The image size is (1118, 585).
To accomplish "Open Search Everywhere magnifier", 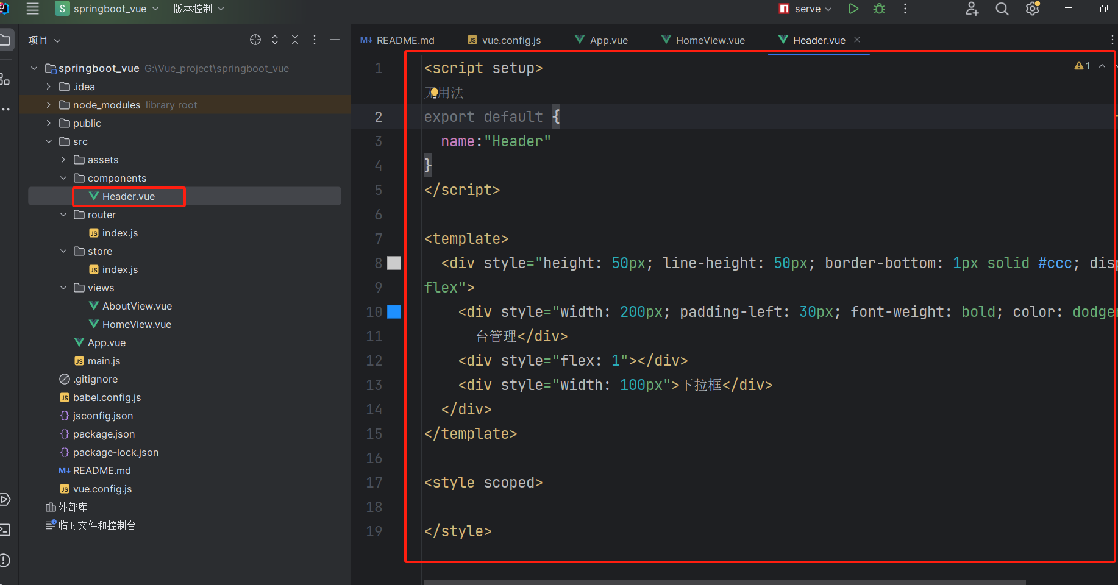I will pos(1002,9).
